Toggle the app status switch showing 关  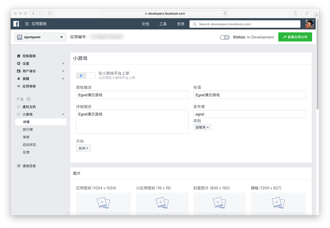click(225, 37)
